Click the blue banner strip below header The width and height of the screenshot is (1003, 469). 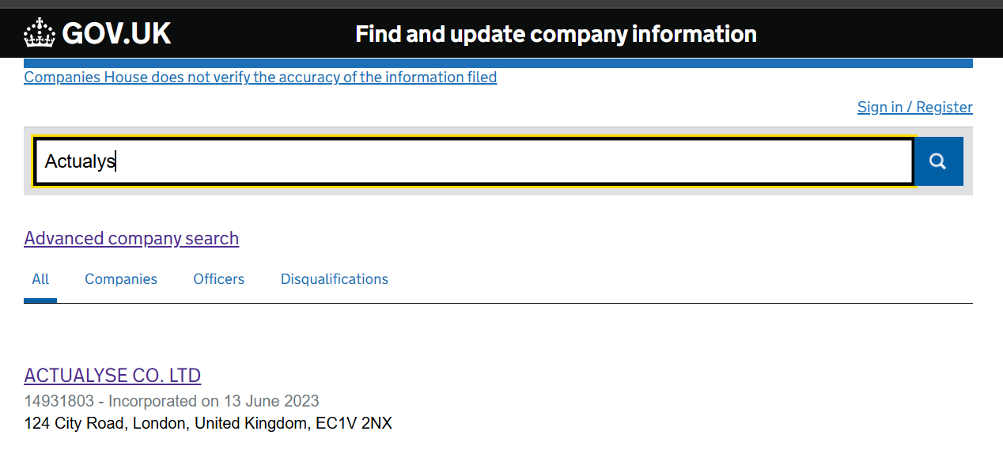pos(498,63)
